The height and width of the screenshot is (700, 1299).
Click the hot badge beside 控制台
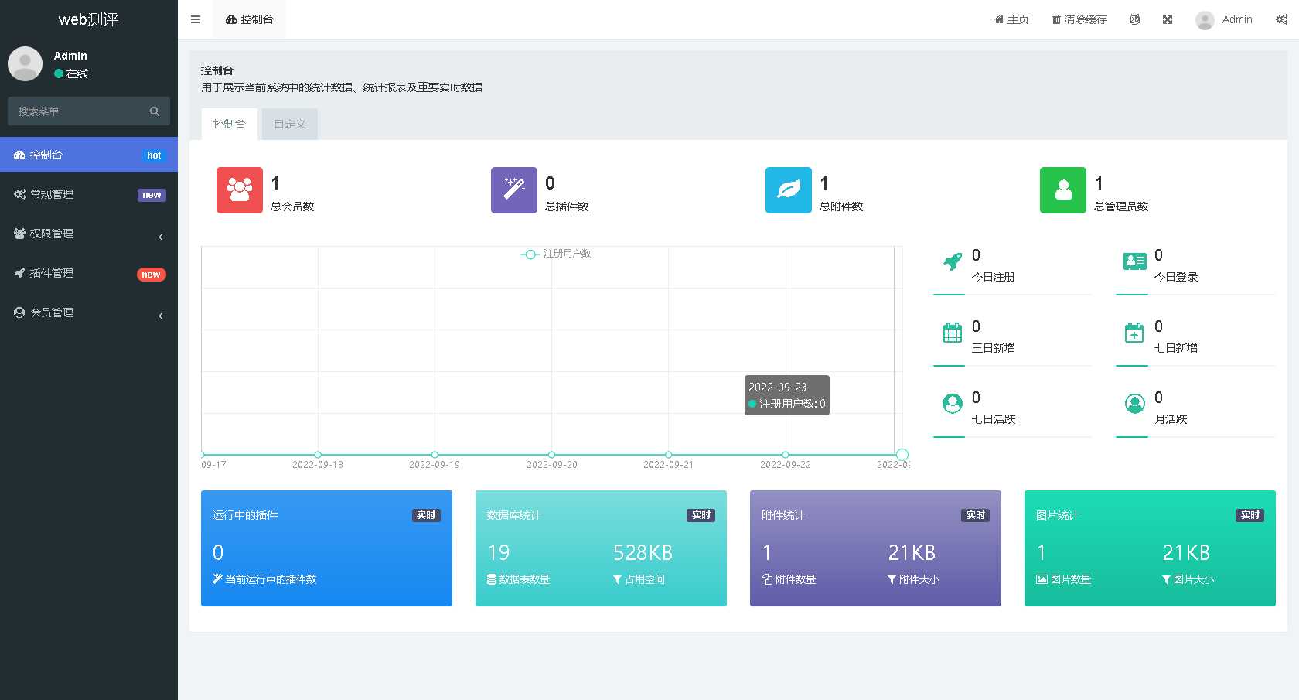point(154,155)
